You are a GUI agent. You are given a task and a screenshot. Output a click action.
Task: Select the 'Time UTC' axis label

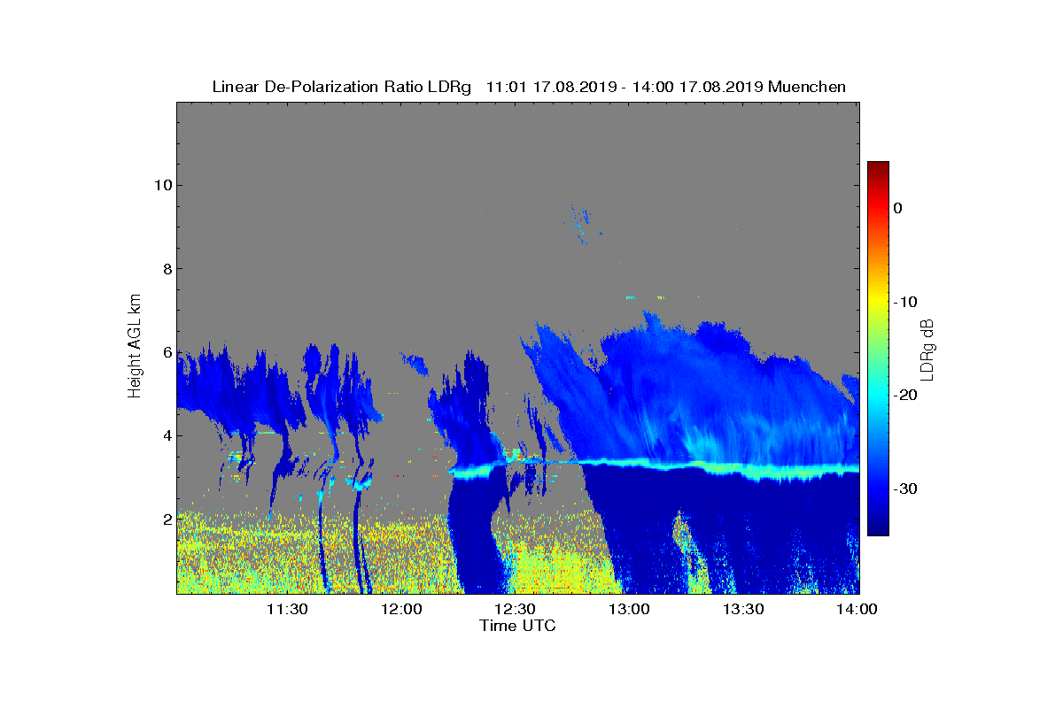click(x=518, y=626)
